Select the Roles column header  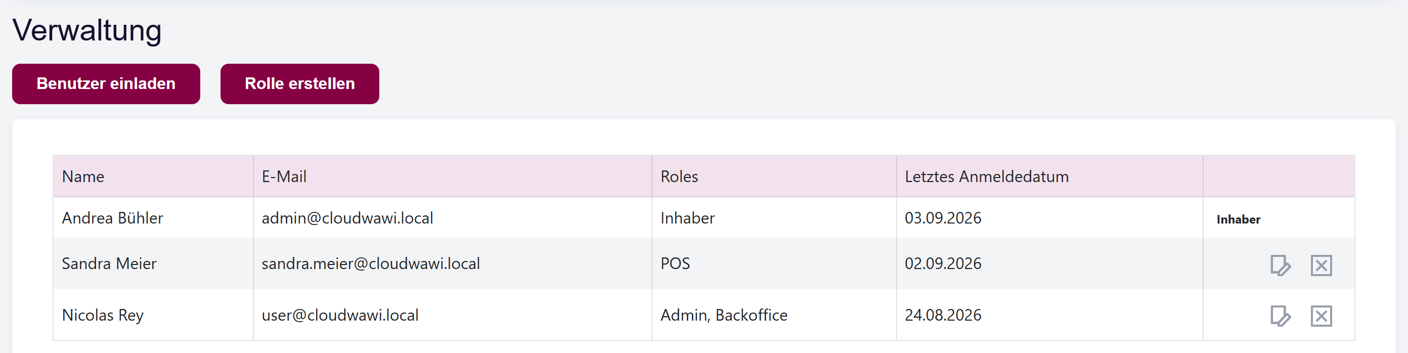pos(774,176)
